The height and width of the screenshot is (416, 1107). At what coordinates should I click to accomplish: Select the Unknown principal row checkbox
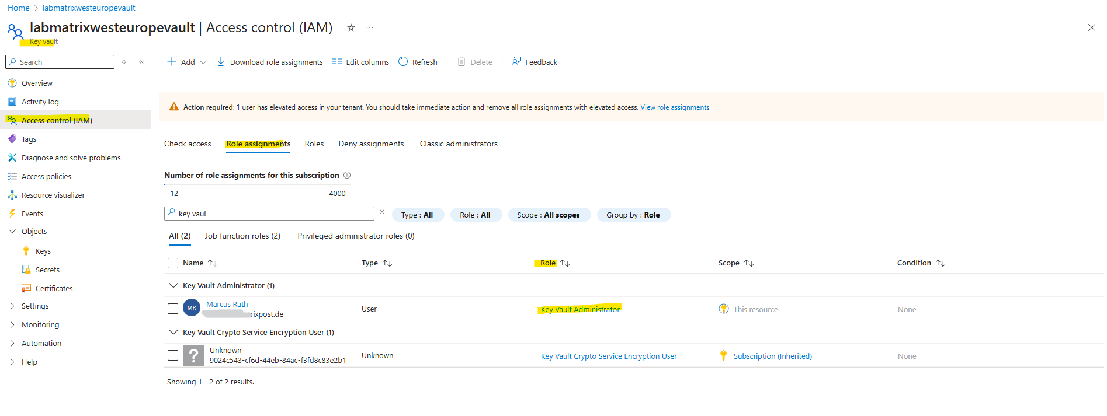tap(173, 355)
